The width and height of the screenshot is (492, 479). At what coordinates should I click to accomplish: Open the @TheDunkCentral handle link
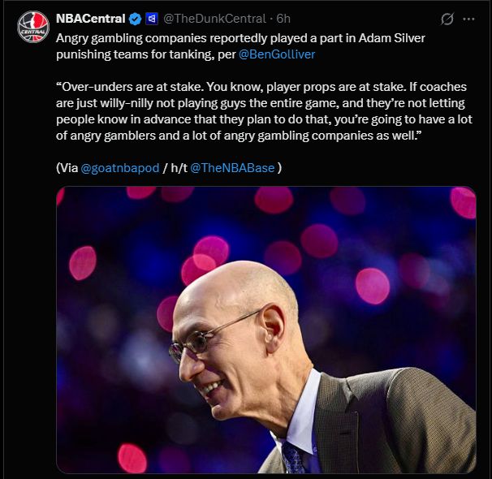tap(215, 19)
